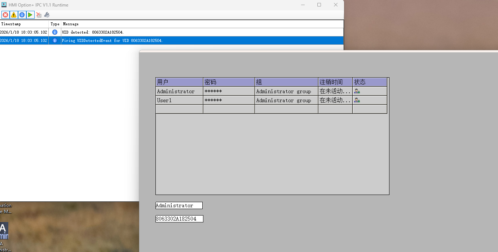Click the clear log list icon
The width and height of the screenshot is (498, 252).
[x=39, y=15]
